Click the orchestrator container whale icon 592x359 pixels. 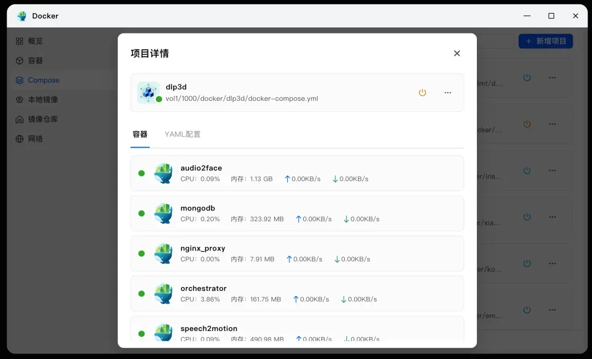[163, 293]
